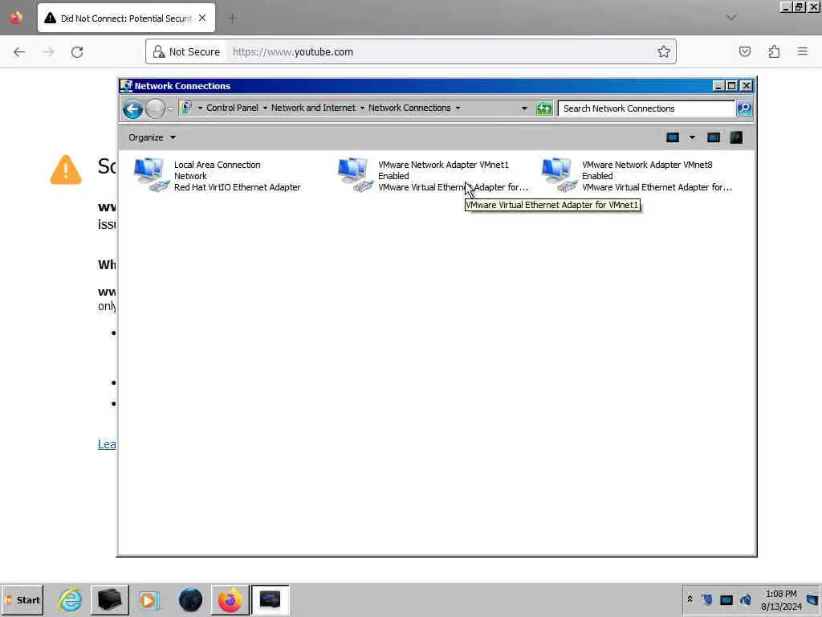
Task: Change your view icon in toolbar
Action: click(673, 137)
